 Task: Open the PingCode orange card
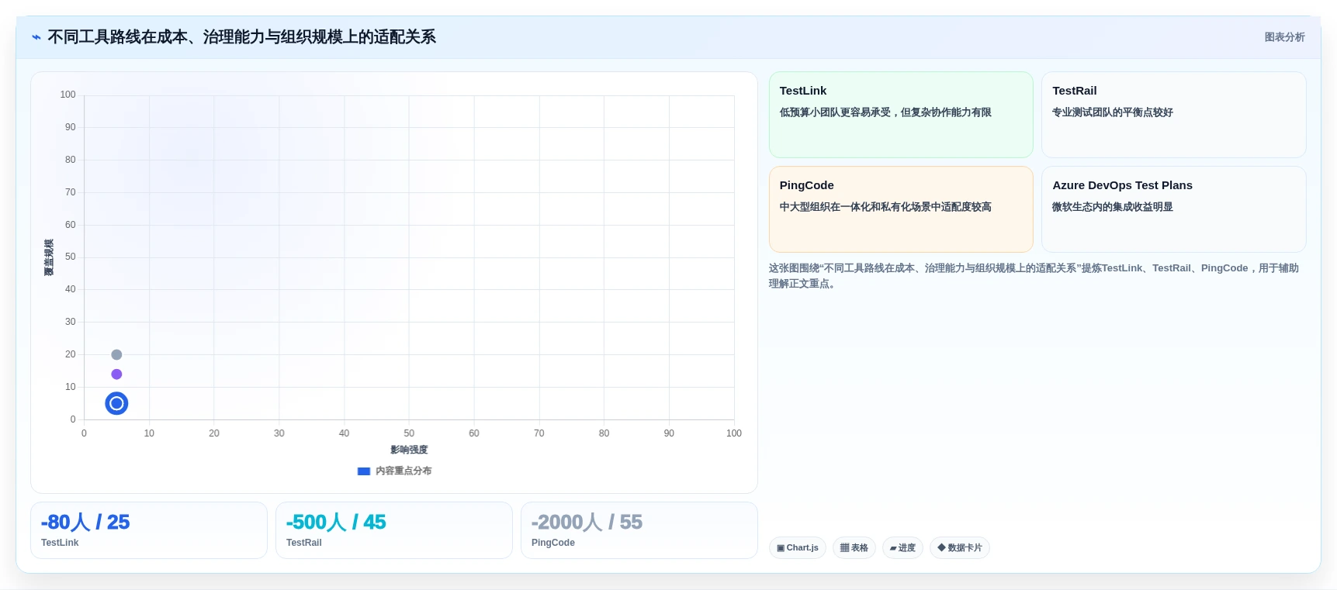tap(901, 209)
